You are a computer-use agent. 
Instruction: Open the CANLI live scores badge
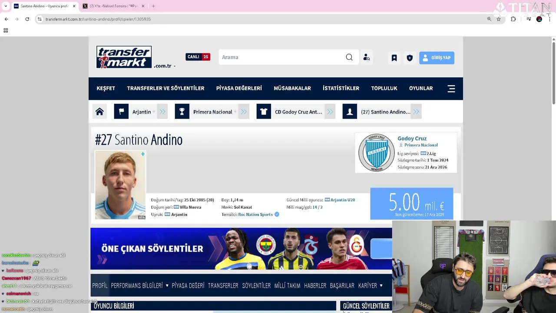click(198, 57)
